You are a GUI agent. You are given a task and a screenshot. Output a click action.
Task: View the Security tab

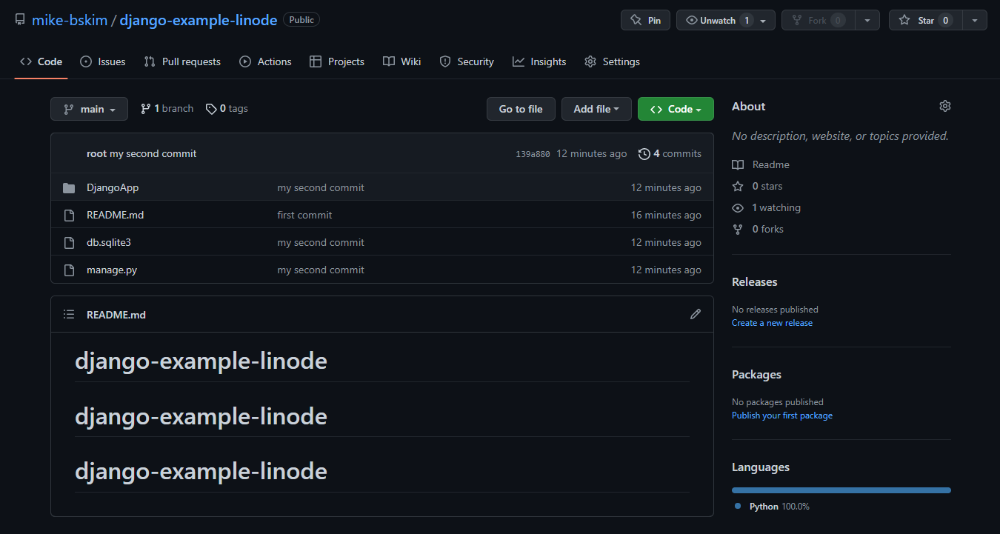tap(467, 61)
